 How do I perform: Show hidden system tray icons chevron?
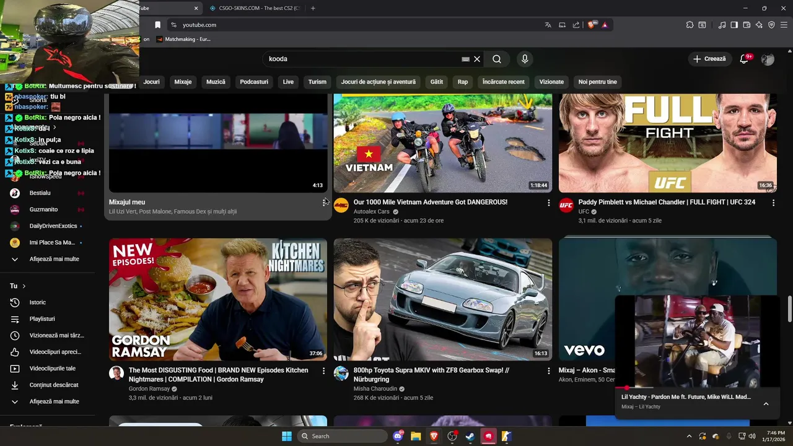(x=689, y=436)
